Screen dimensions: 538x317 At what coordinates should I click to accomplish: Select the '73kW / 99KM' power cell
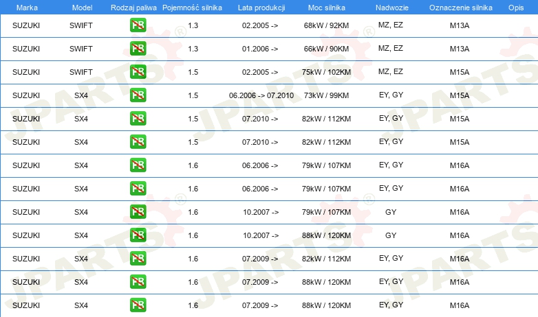click(x=326, y=95)
